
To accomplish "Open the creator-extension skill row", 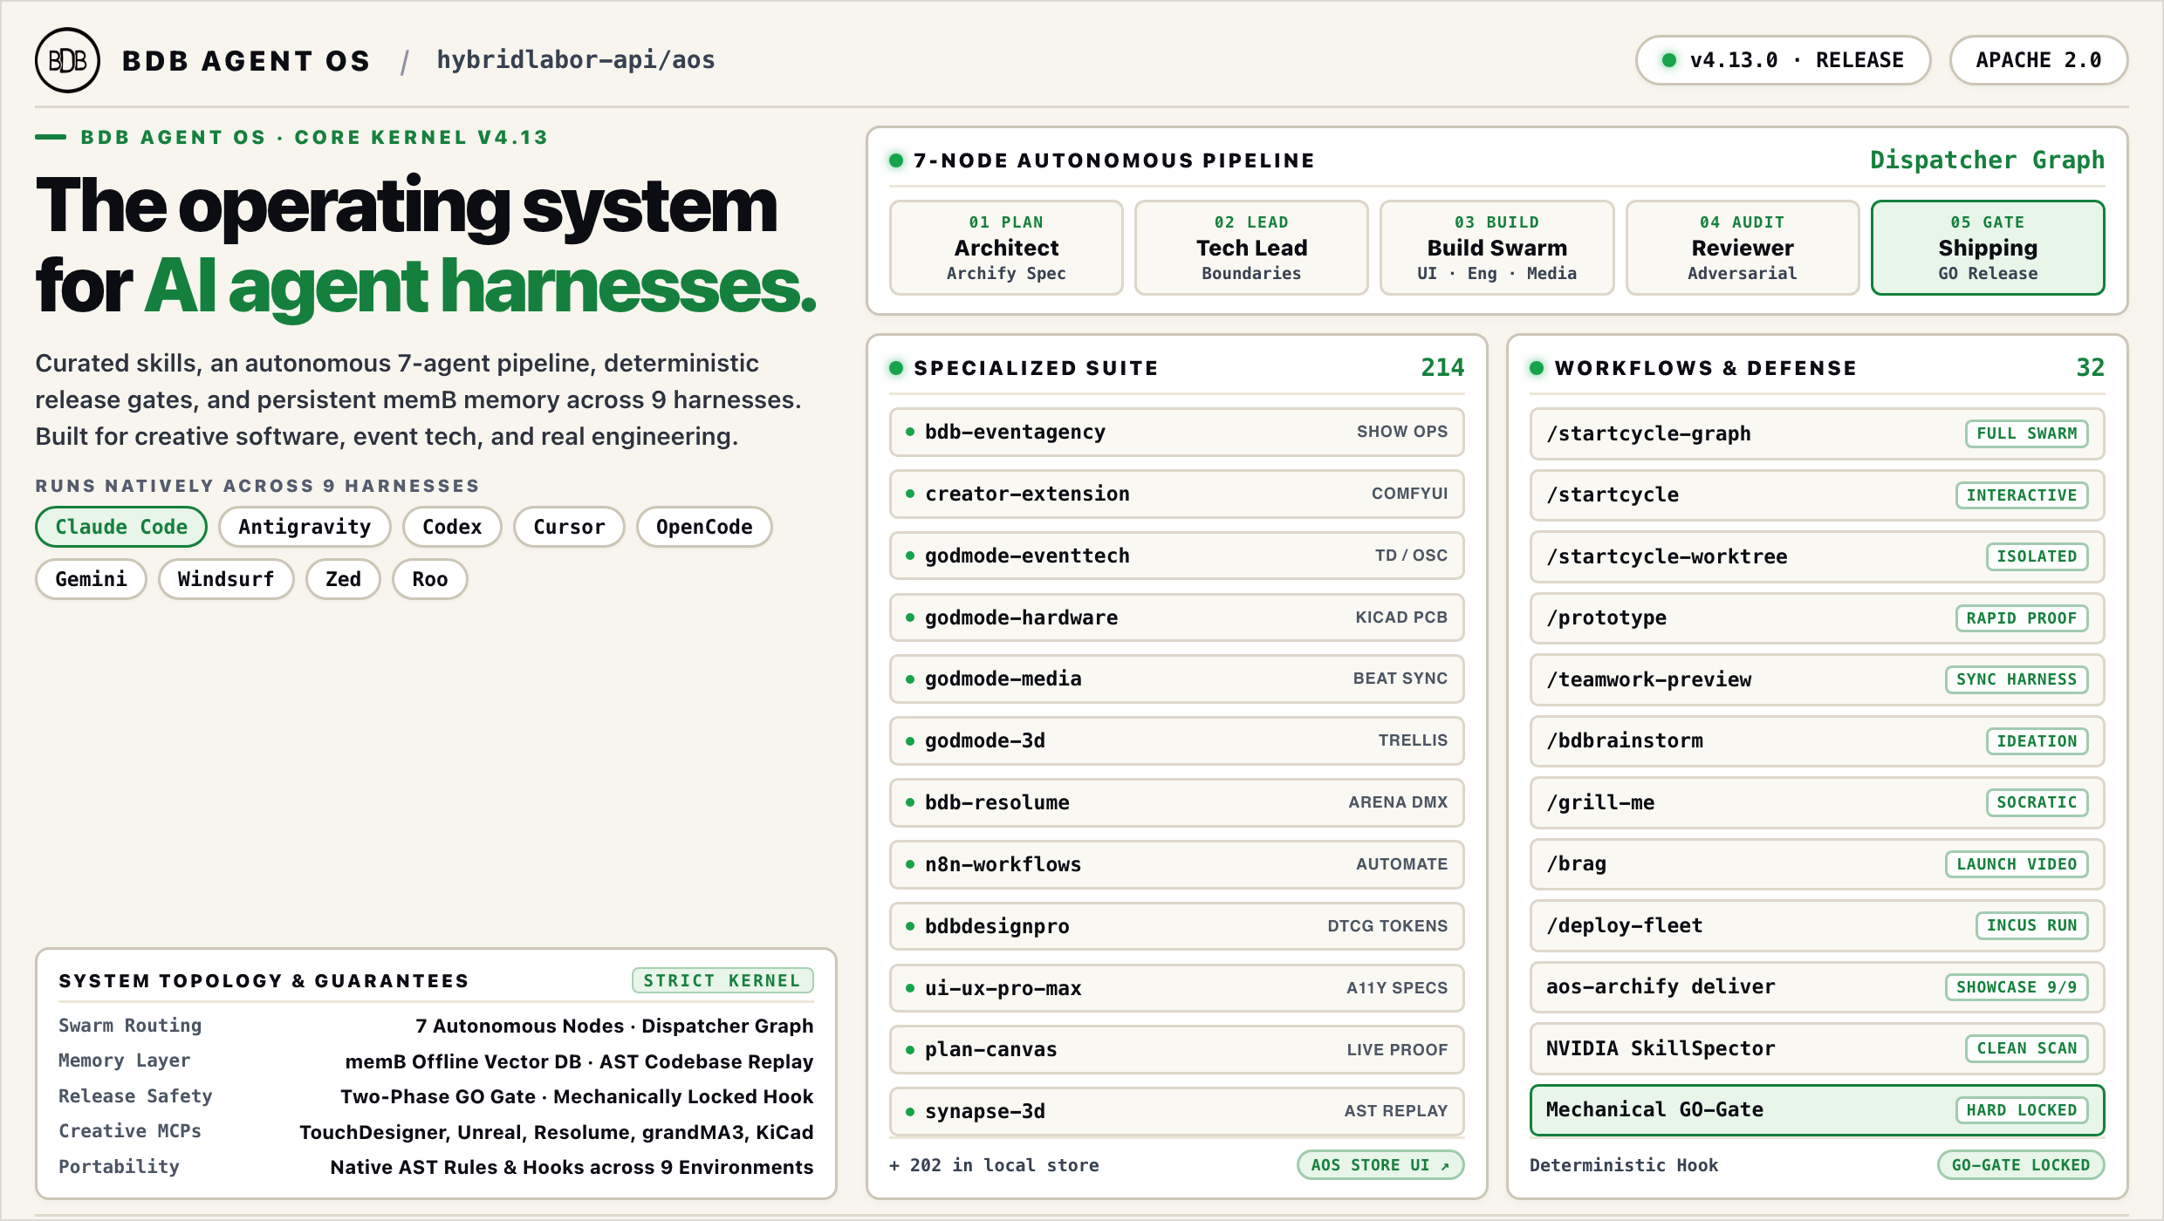I will 1176,494.
